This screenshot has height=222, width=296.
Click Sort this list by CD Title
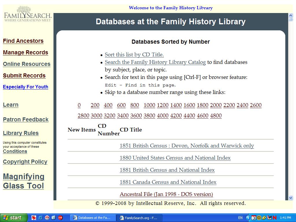[x=134, y=55]
